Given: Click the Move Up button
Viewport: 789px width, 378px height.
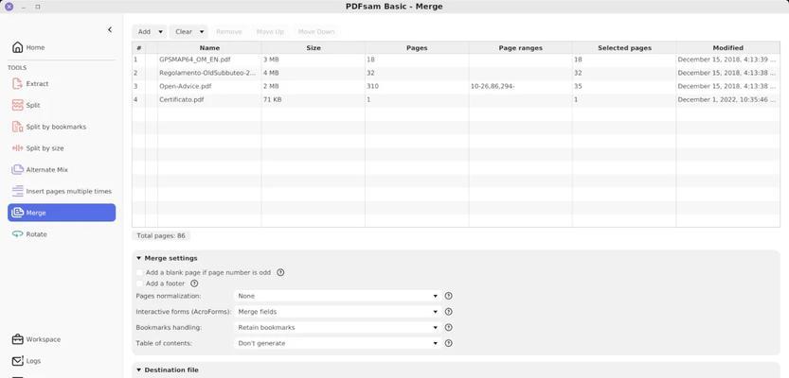Looking at the screenshot, I should (270, 31).
